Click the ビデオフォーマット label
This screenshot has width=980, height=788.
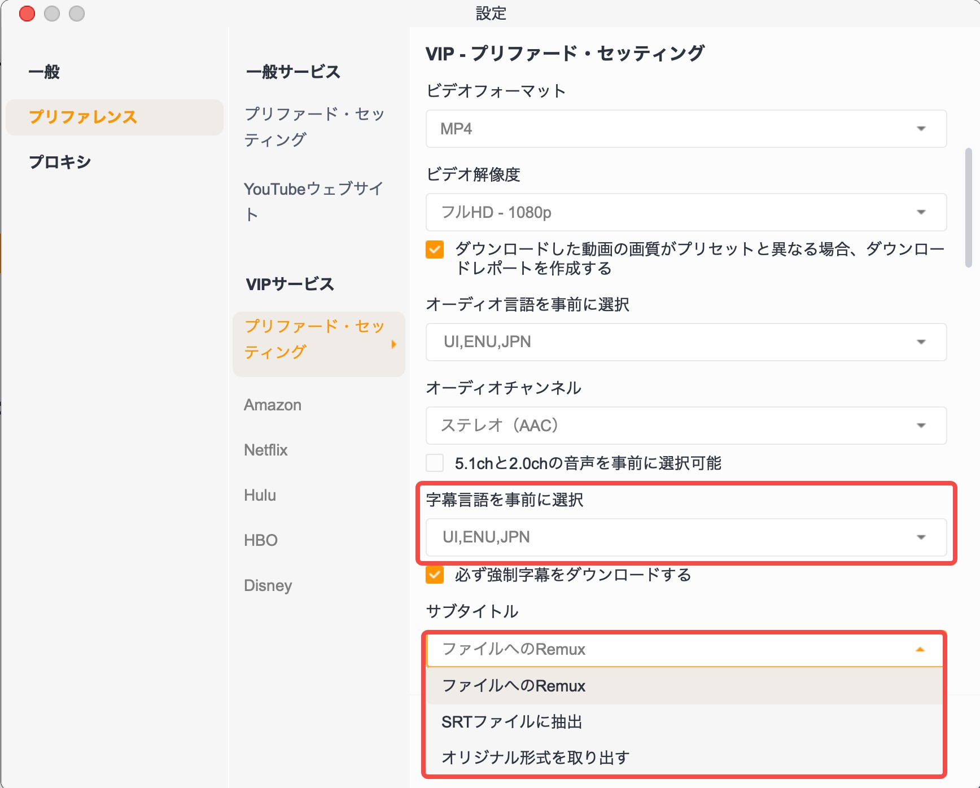[496, 91]
